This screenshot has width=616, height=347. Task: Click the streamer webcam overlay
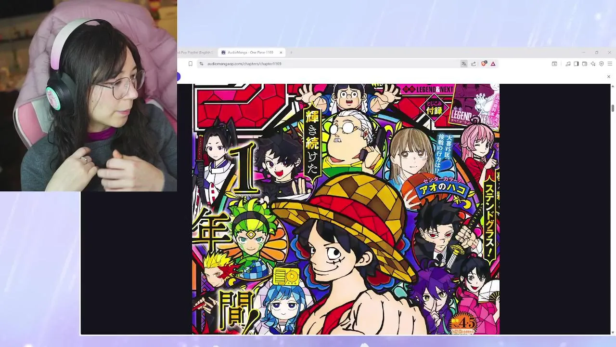(x=89, y=96)
